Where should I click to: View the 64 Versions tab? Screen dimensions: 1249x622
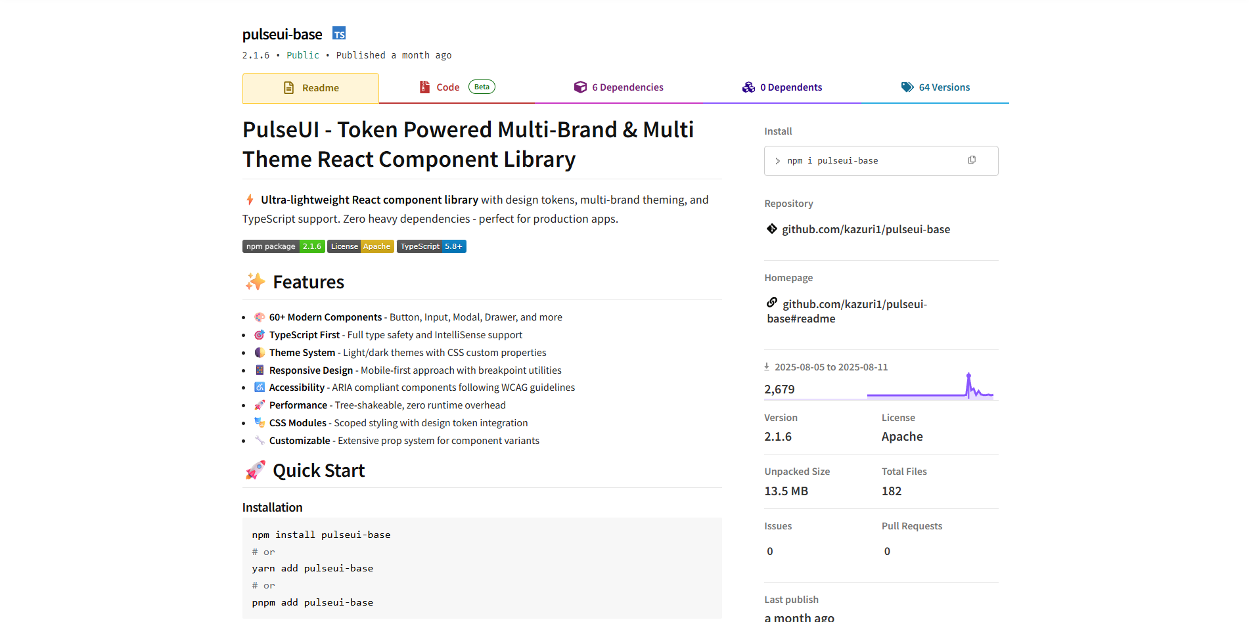click(x=935, y=87)
